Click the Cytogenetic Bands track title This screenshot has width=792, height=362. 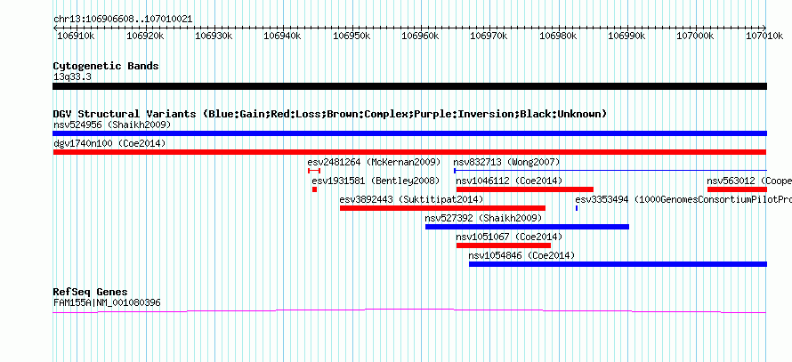pyautogui.click(x=106, y=66)
